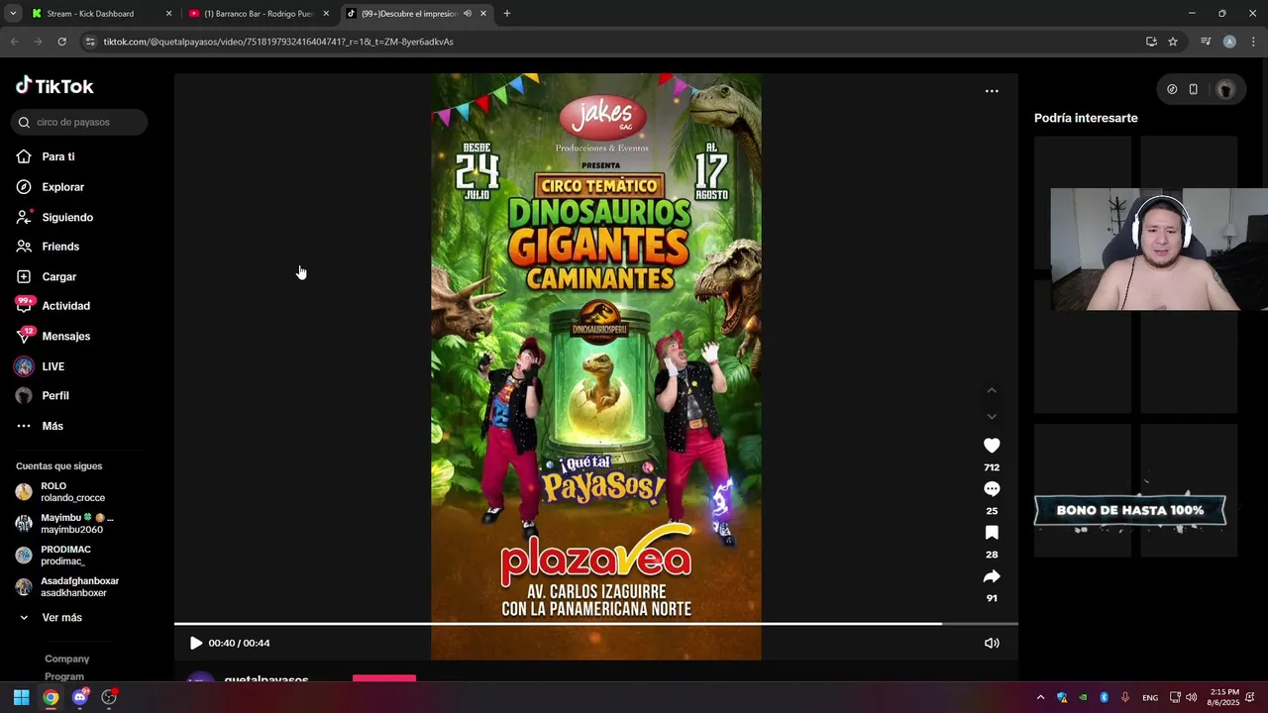Like the video with heart icon

(992, 446)
